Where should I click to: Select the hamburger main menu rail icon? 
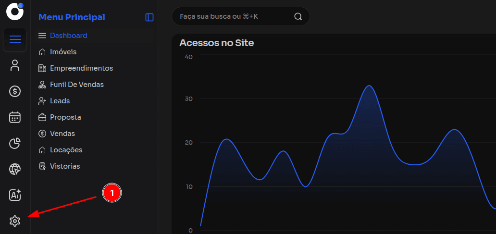(15, 39)
